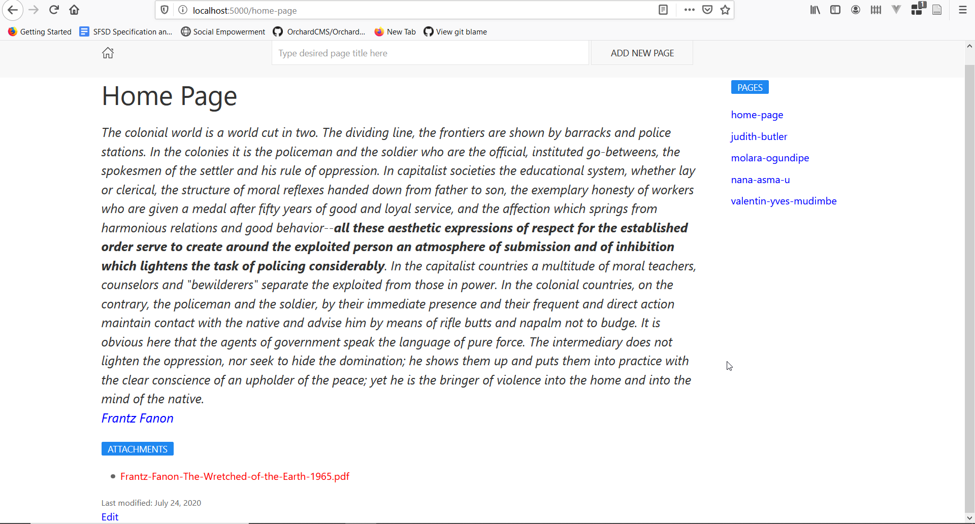Viewport: 975px width, 524px height.
Task: Click the Edit link
Action: click(110, 517)
